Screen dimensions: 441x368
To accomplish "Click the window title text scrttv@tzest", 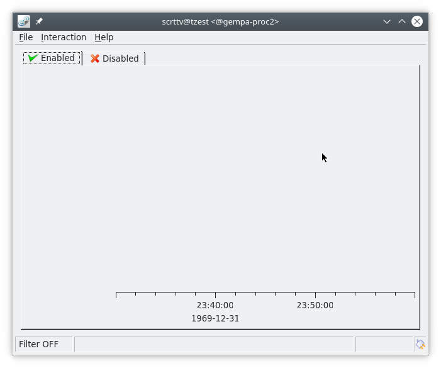I will tap(220, 21).
